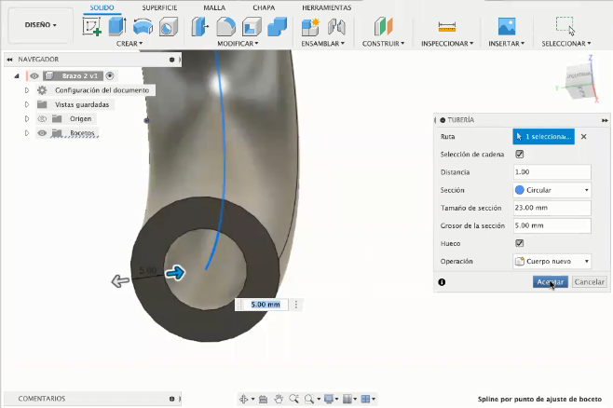Image resolution: width=613 pixels, height=408 pixels.
Task: Select the Press Pull tool icon
Action: pyautogui.click(x=200, y=27)
